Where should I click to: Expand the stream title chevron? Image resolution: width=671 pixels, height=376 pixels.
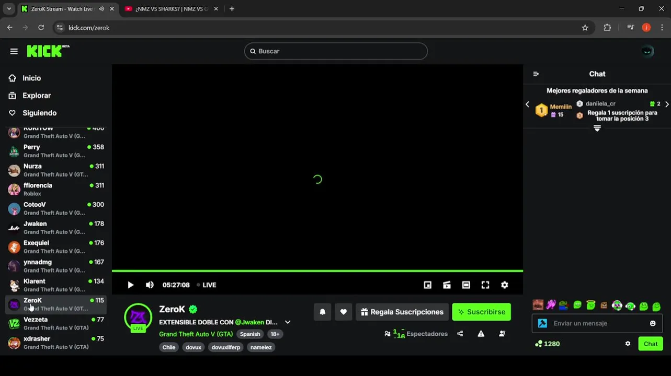tap(288, 322)
